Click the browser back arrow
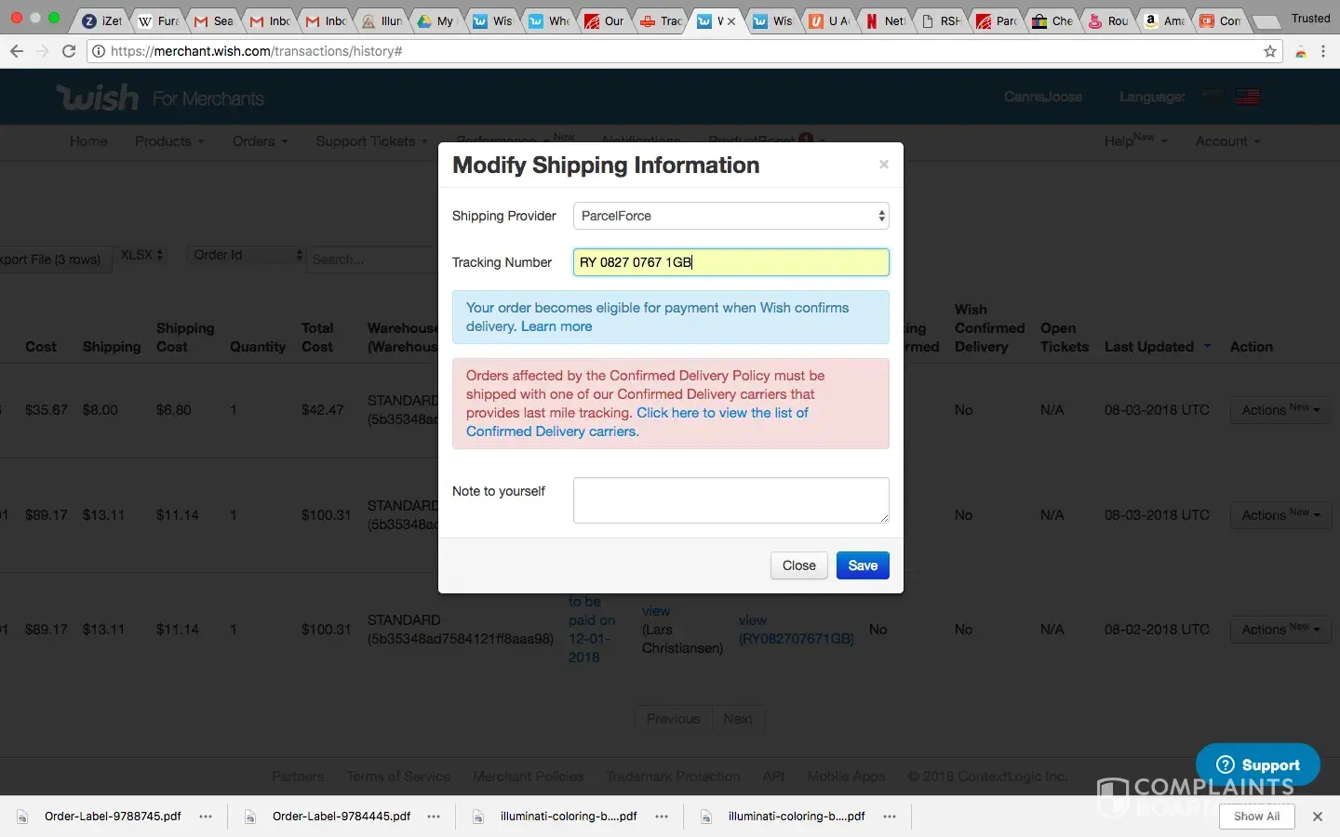The image size is (1340, 837). coord(17,51)
